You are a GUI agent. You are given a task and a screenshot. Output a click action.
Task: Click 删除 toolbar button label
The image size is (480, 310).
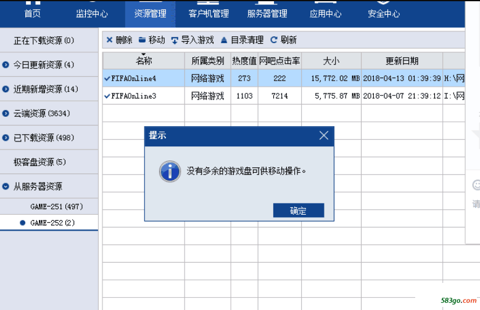[x=124, y=40]
